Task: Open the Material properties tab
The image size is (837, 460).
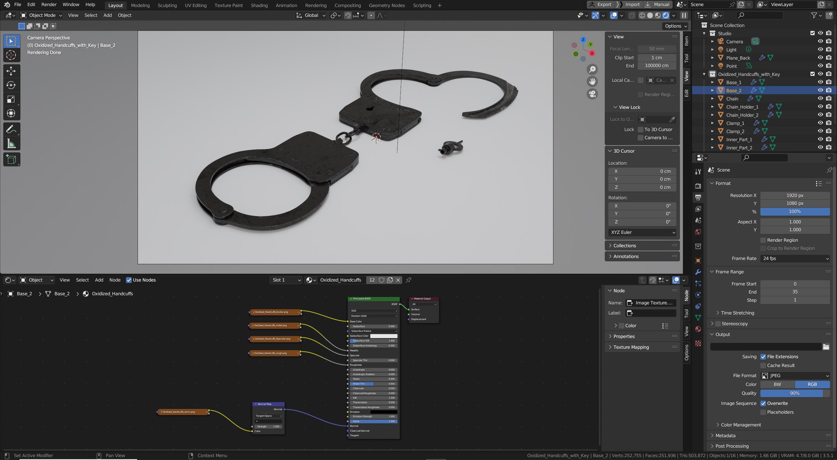Action: [x=698, y=329]
